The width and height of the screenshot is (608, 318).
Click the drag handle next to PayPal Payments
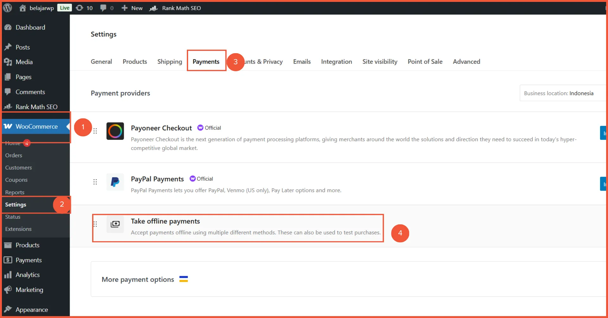tap(95, 182)
